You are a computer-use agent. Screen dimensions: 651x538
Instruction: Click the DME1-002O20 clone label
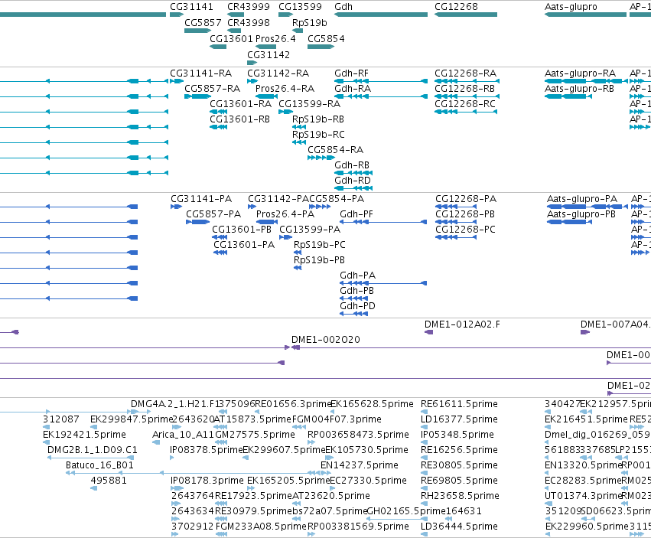coord(326,340)
